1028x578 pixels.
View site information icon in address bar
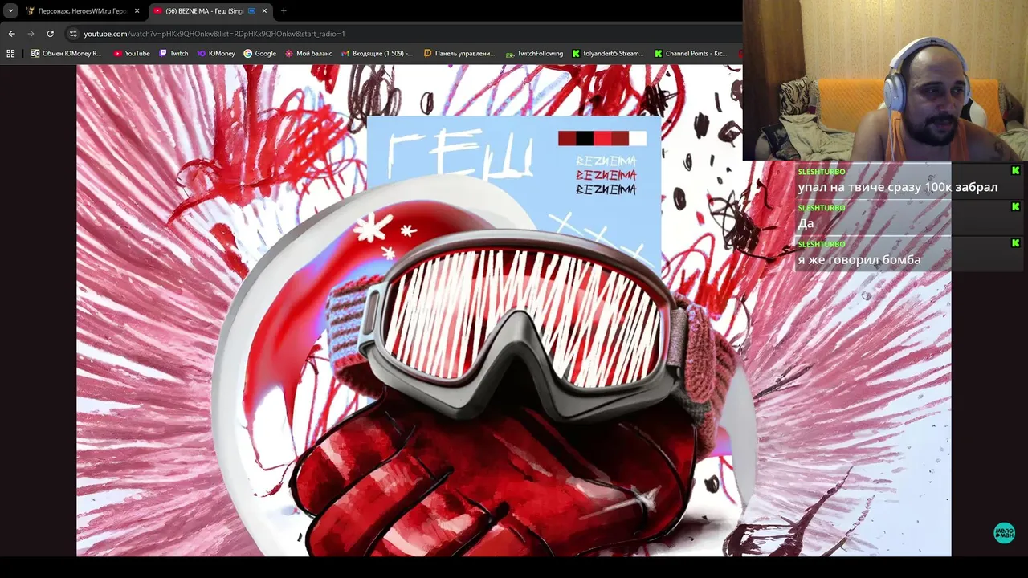[x=73, y=34]
